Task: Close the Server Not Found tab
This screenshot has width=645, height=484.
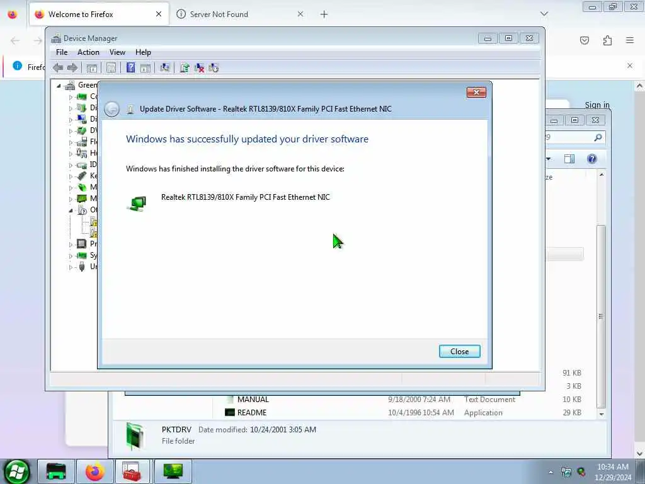Action: [x=300, y=14]
